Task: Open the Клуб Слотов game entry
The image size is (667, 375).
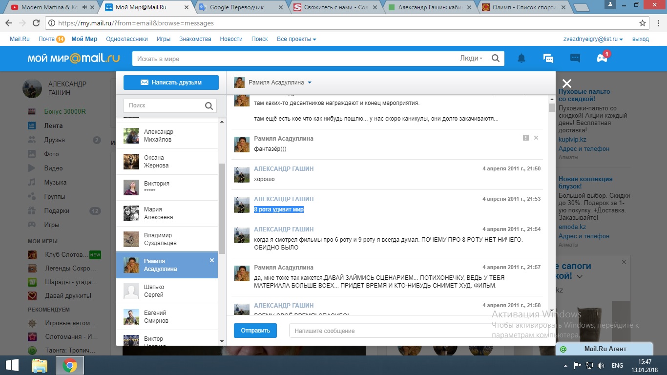Action: tap(63, 254)
